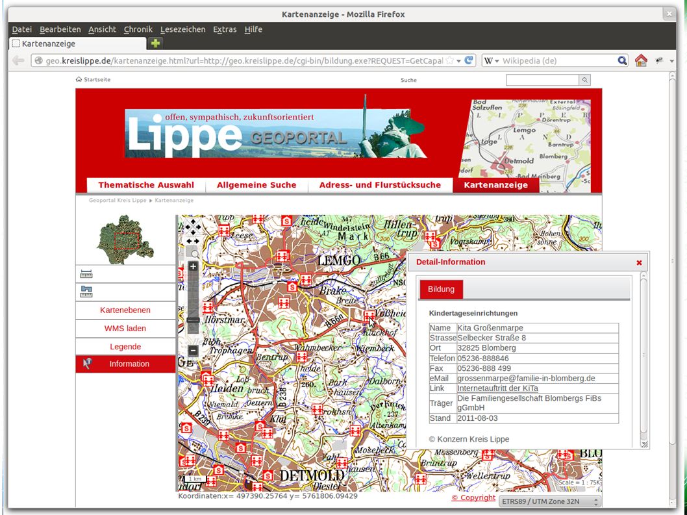Click the Firefox add-on icon beside home
The width and height of the screenshot is (687, 515).
point(659,60)
